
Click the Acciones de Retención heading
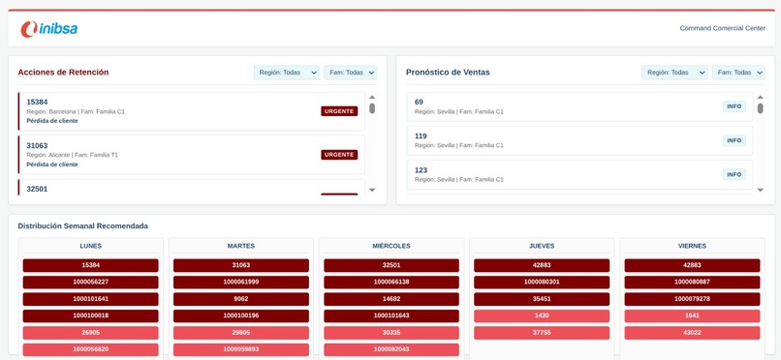pos(63,73)
